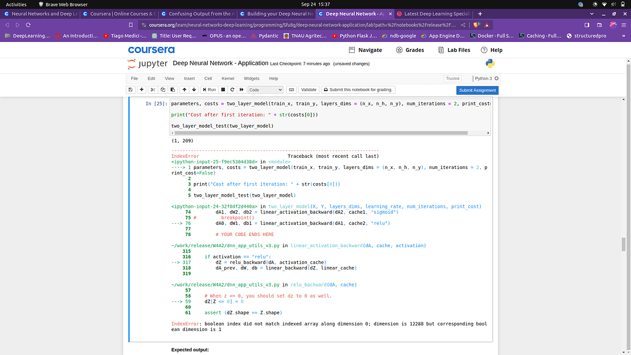Cut selected cell using scissors icon
Viewport: 631px width, 355px height.
[152, 90]
